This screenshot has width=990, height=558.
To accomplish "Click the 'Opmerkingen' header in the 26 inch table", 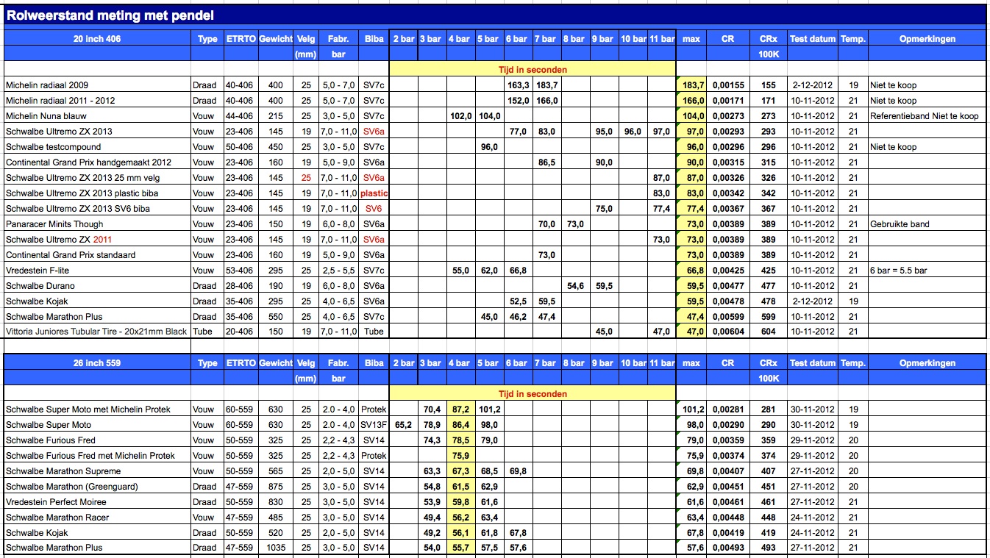I will pyautogui.click(x=927, y=362).
